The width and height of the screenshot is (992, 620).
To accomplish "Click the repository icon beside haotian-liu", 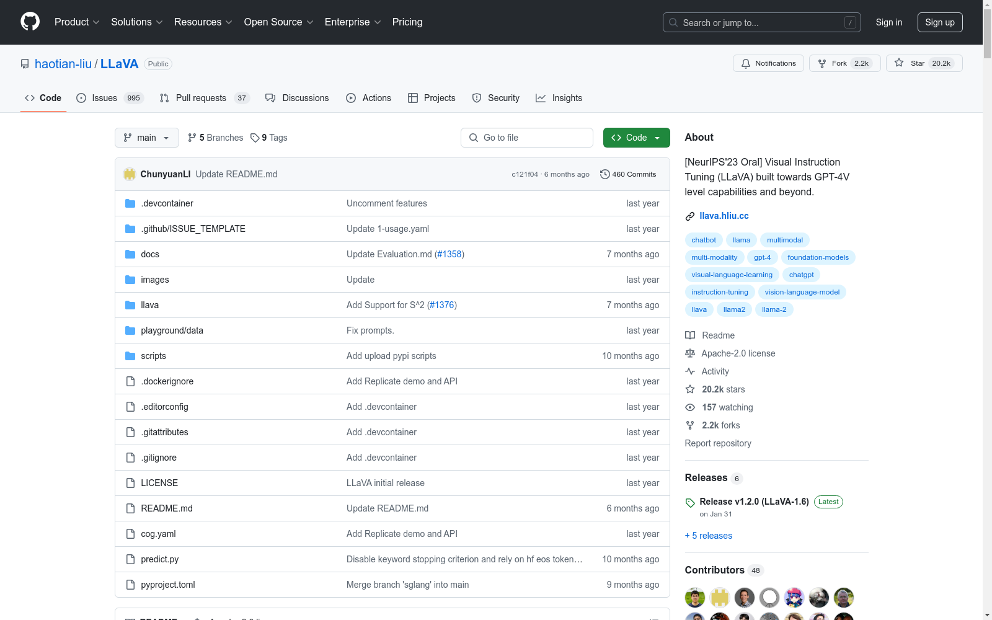I will click(x=25, y=64).
